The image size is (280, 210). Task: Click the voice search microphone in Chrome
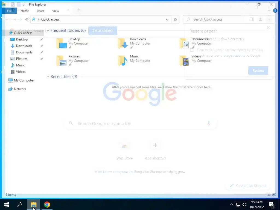pyautogui.click(x=209, y=123)
